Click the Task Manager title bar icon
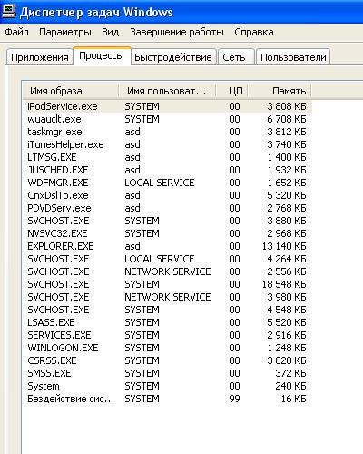The height and width of the screenshot is (454, 363). pyautogui.click(x=8, y=11)
